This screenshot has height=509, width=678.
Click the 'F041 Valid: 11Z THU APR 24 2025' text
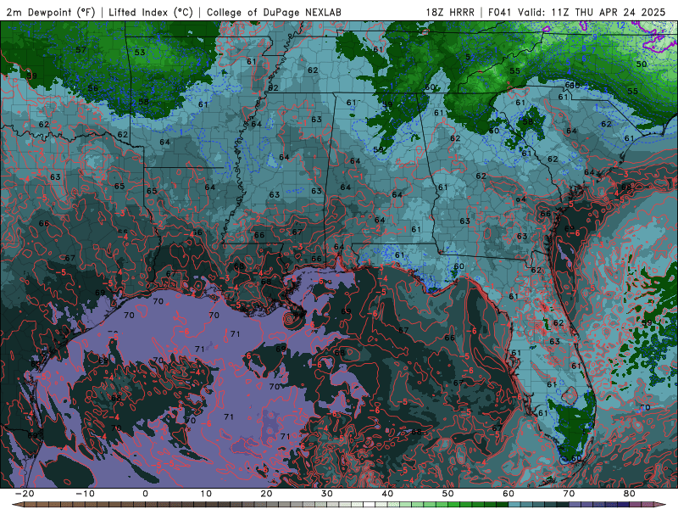click(x=577, y=12)
